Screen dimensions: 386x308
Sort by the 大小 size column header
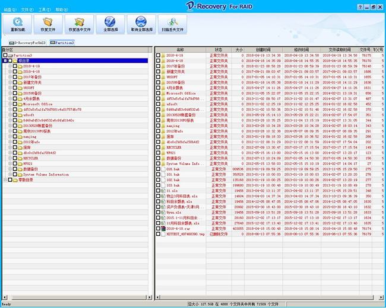[x=238, y=50]
